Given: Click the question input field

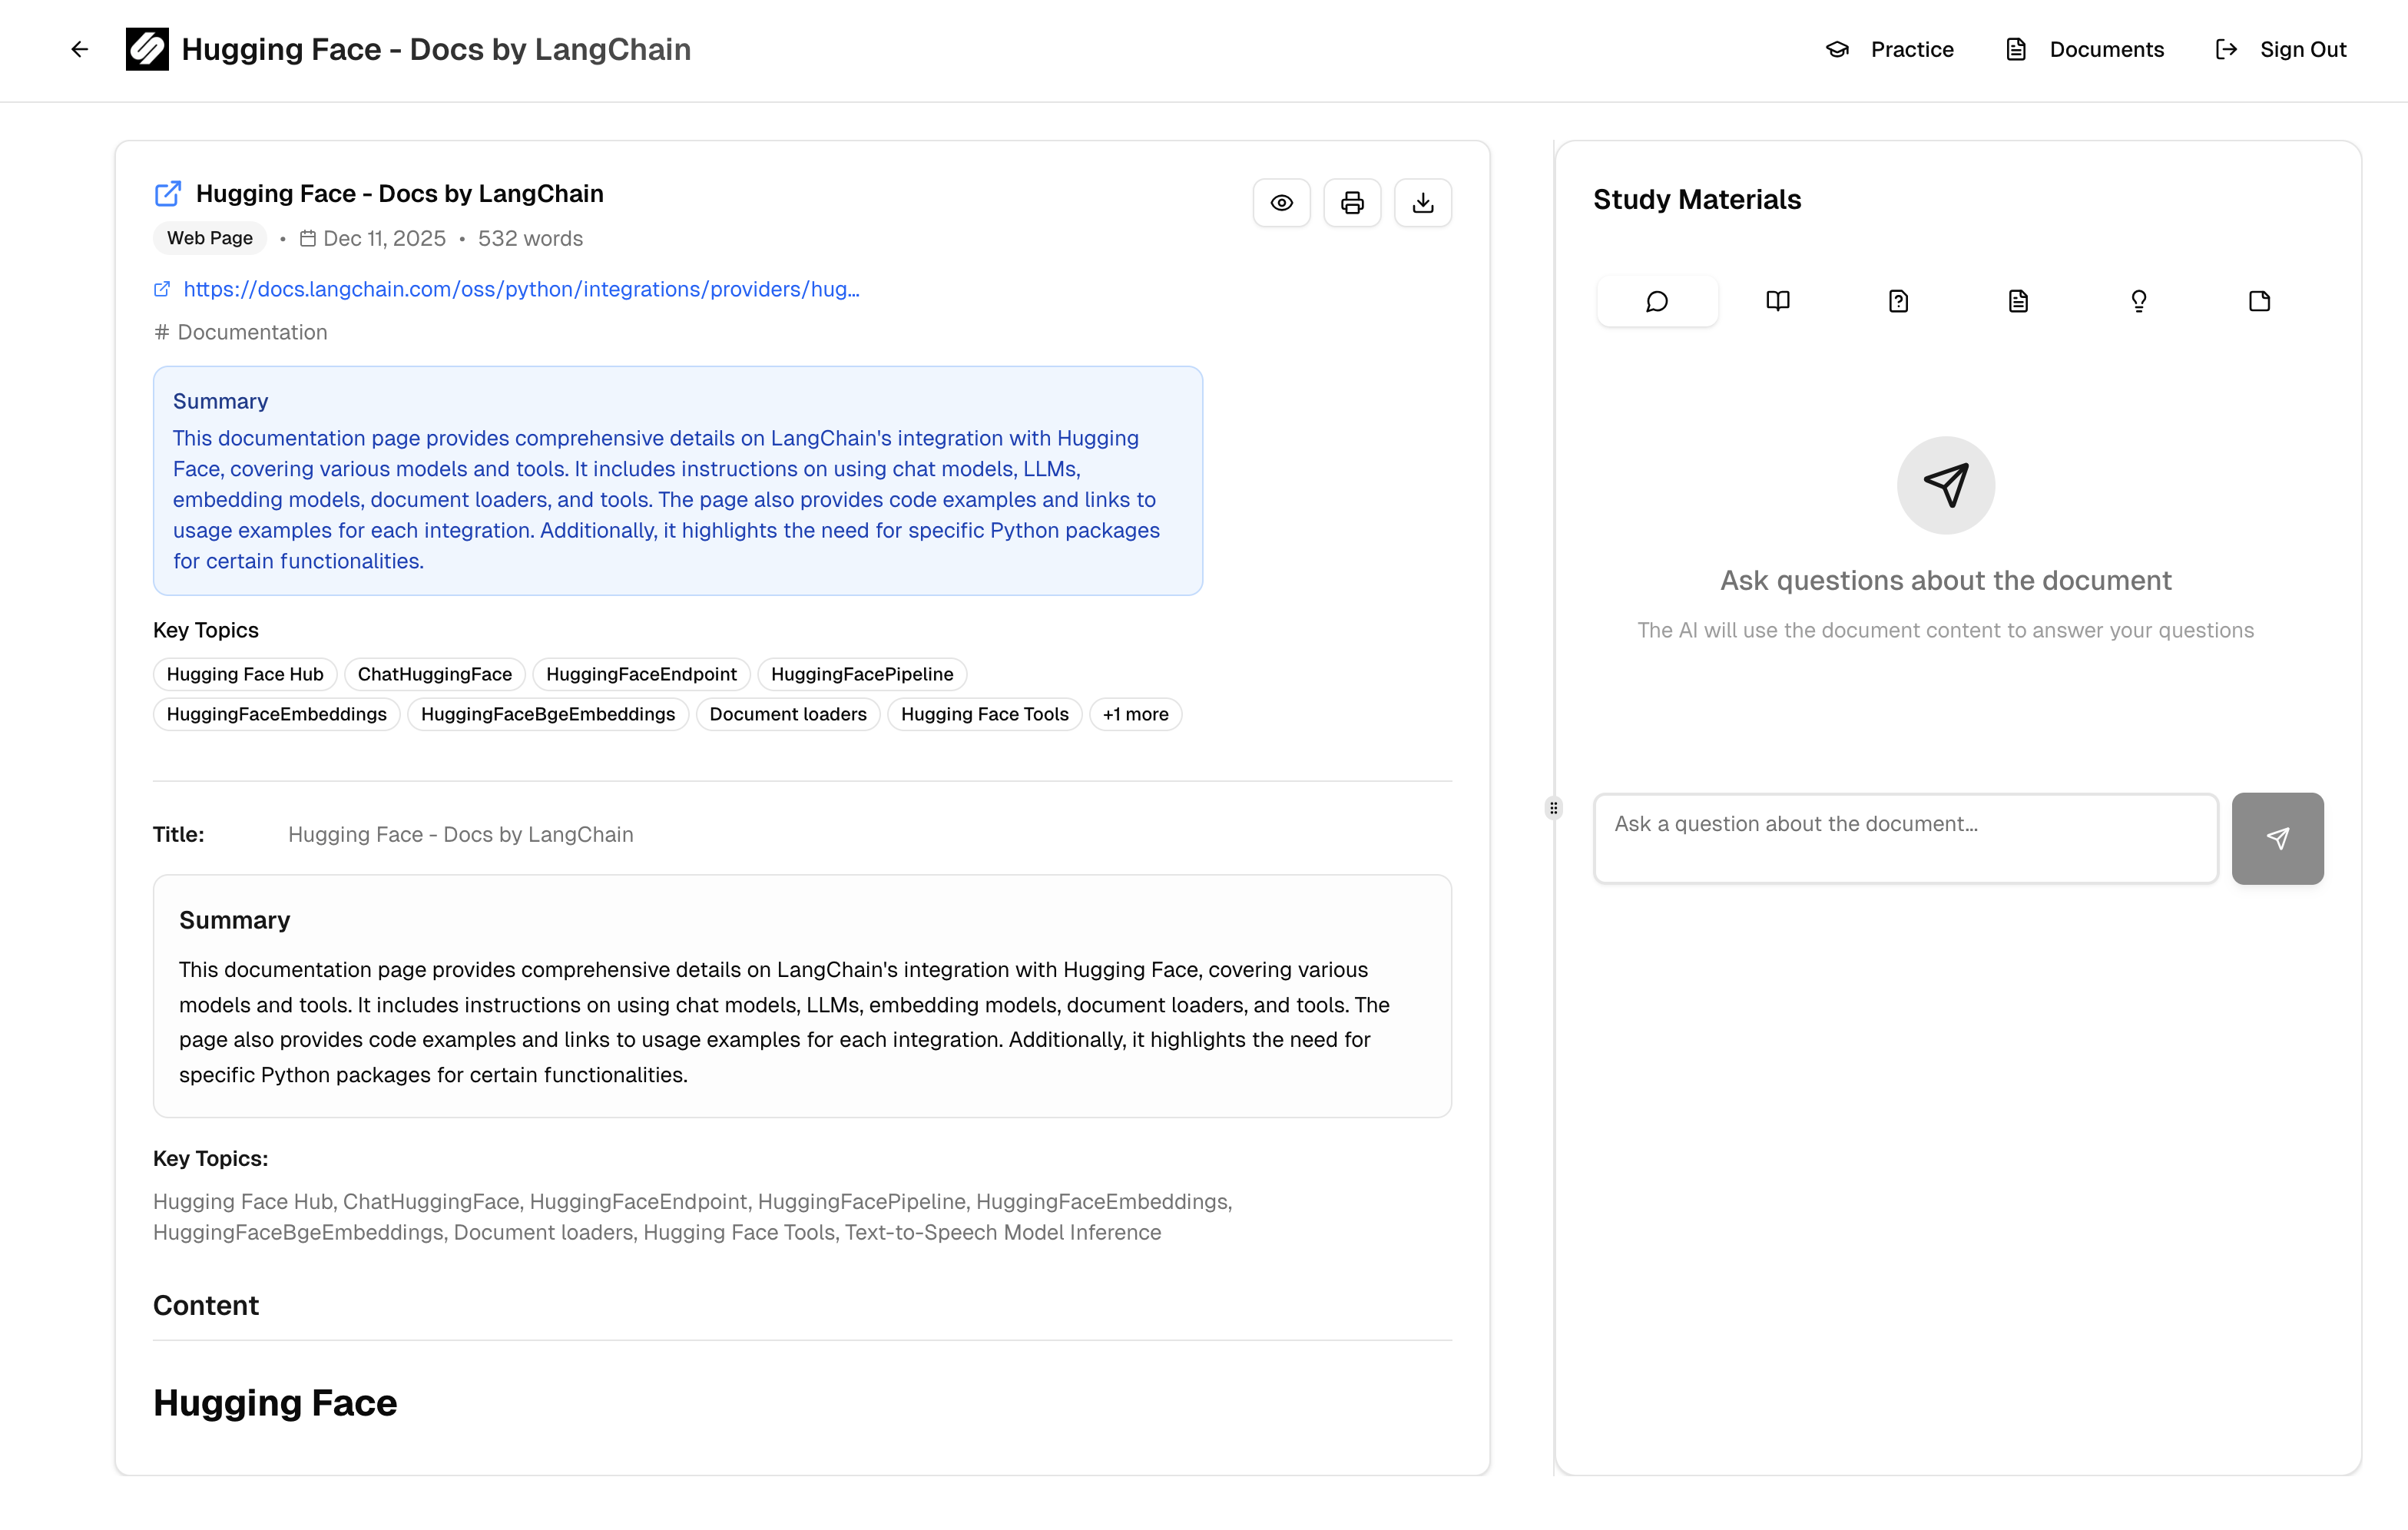Looking at the screenshot, I should tap(1905, 838).
